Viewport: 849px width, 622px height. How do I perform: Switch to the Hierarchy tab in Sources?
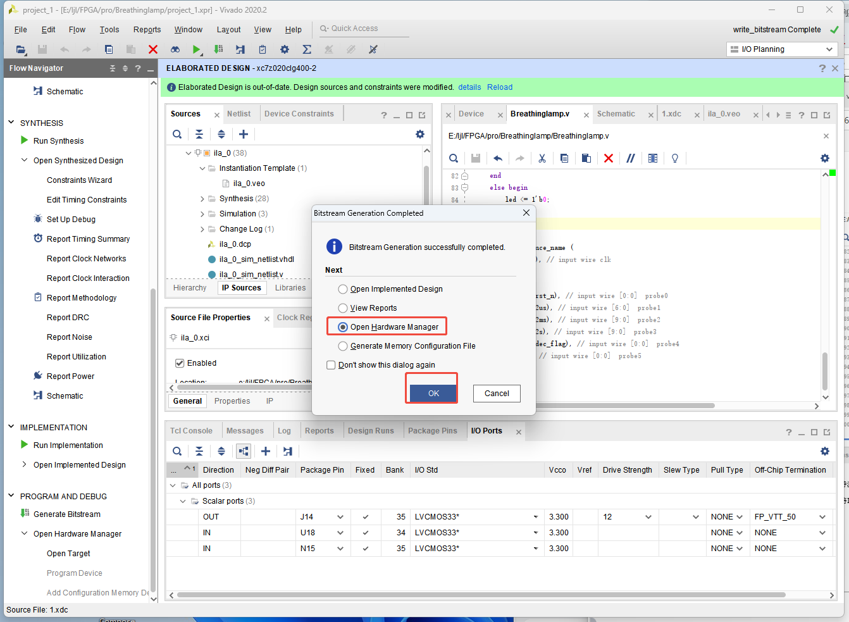click(x=190, y=288)
